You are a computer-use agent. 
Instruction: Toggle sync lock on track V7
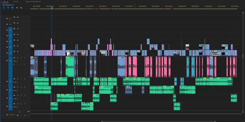(14, 17)
